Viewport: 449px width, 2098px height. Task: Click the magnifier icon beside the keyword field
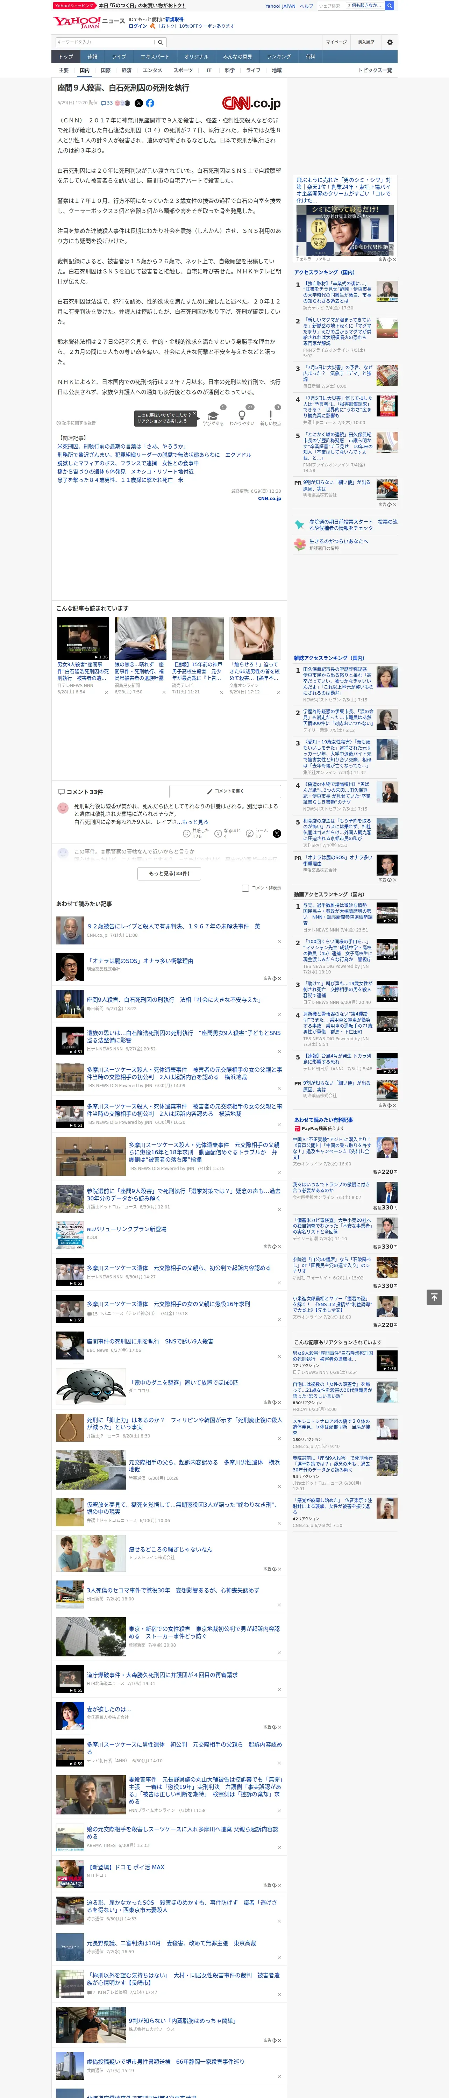click(161, 42)
